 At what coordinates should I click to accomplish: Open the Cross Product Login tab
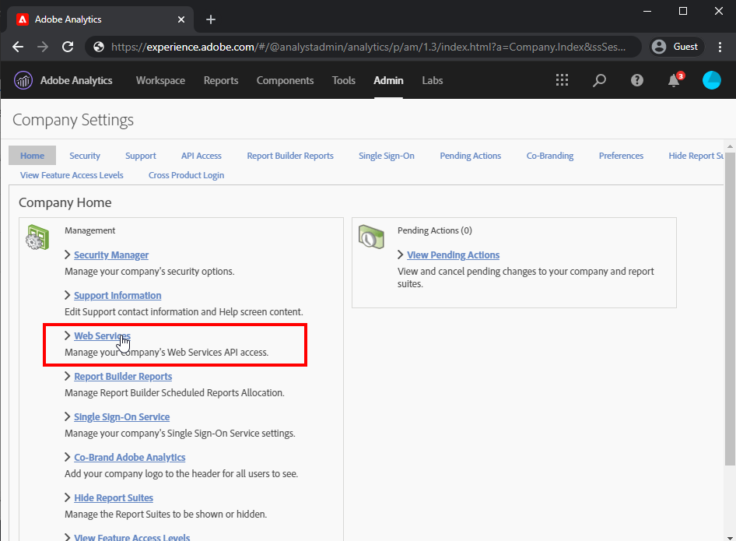187,175
